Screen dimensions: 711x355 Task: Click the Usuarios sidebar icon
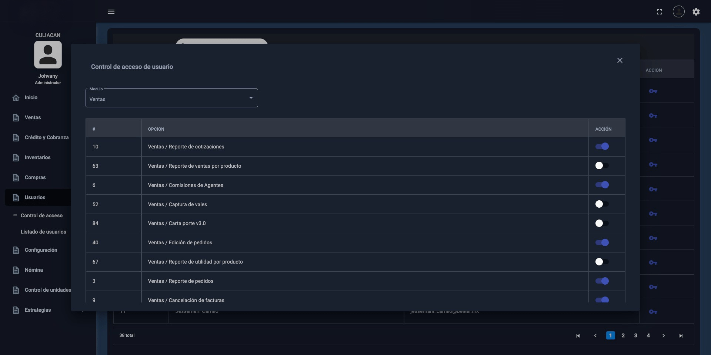[16, 198]
